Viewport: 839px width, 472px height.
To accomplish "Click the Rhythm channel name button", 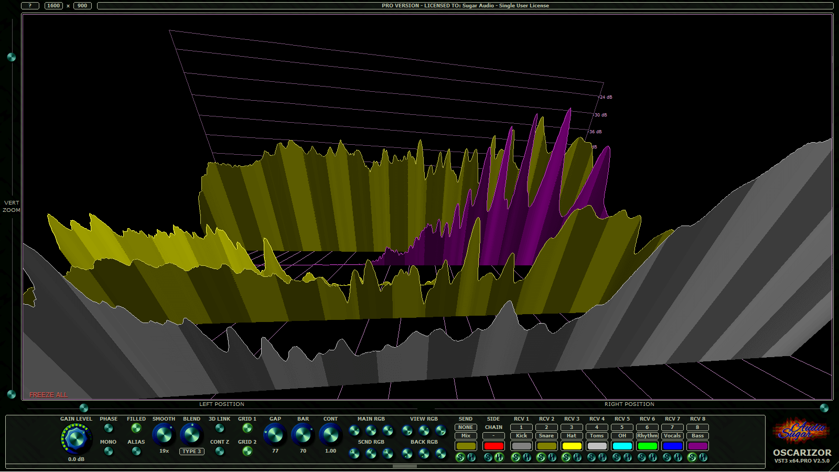I will click(x=647, y=435).
